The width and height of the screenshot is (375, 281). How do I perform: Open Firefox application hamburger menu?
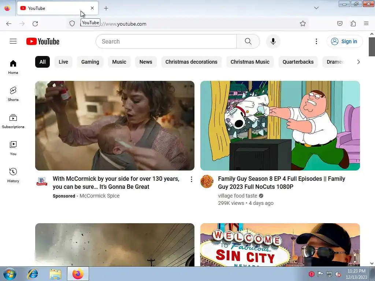366,23
